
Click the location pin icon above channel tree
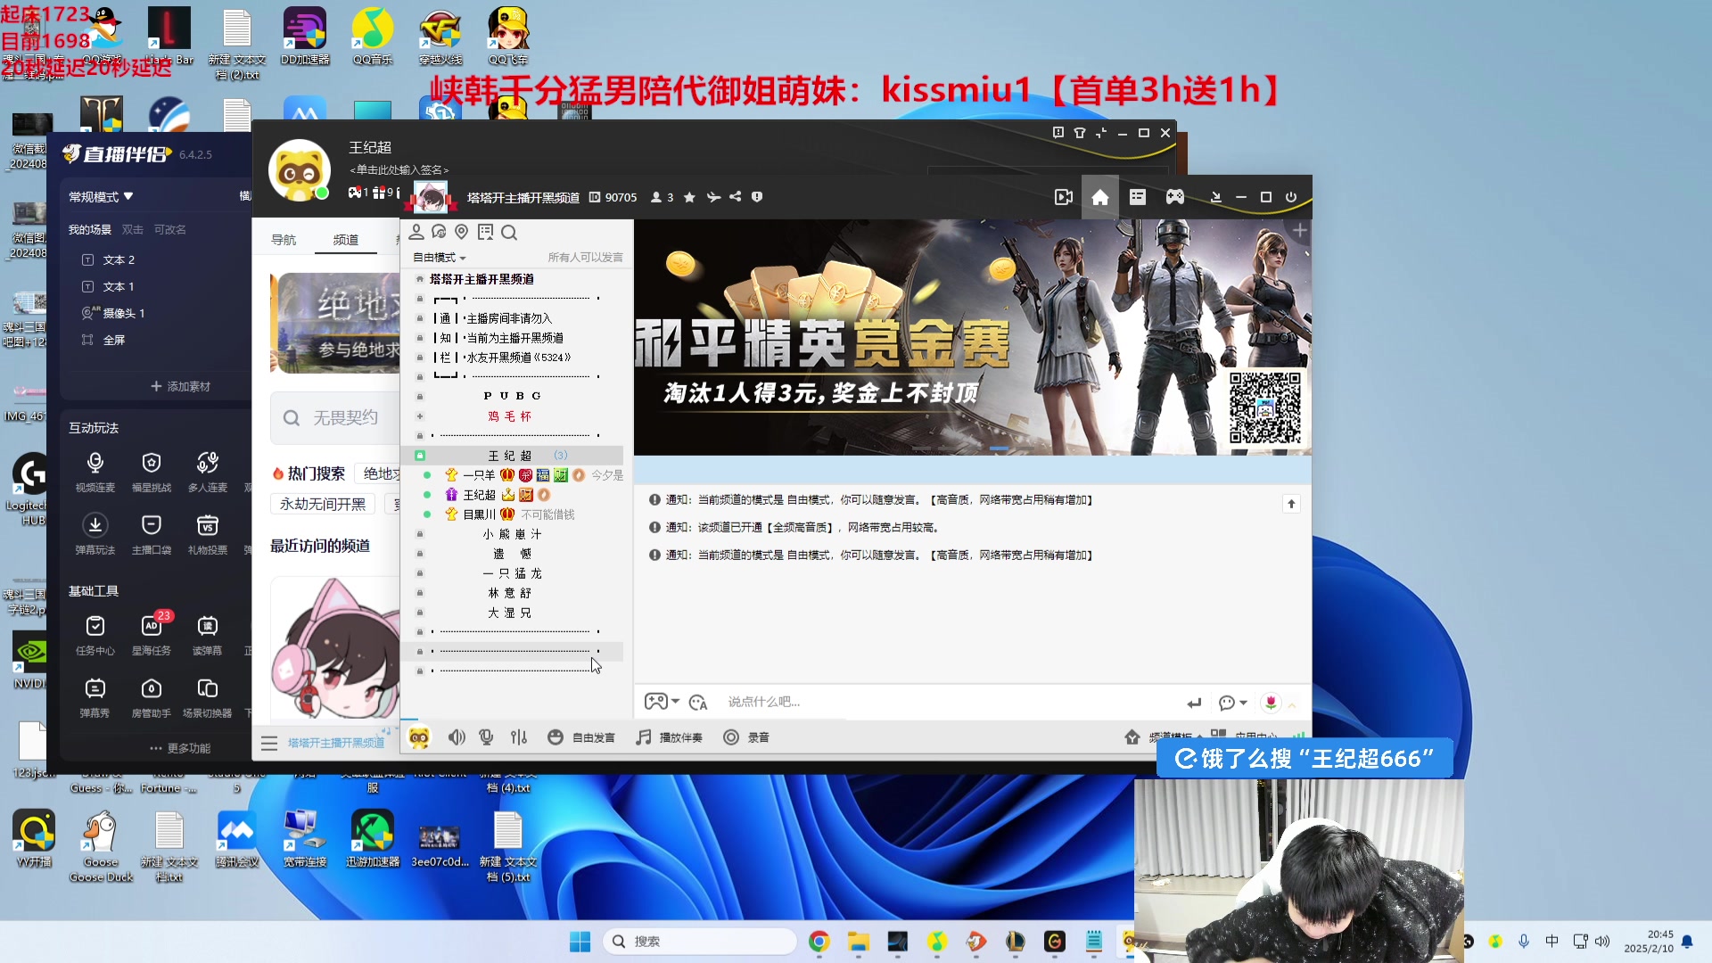[x=461, y=232]
